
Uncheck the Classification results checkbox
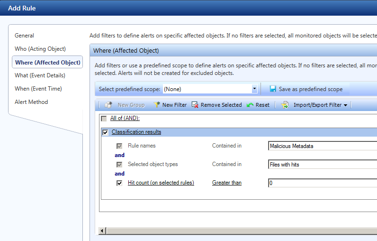[105, 132]
